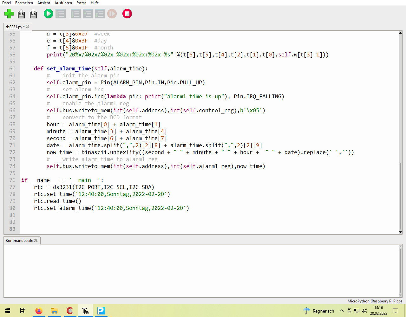Click inside the Kommandozeile shell input area
406x317 pixels.
click(201, 270)
